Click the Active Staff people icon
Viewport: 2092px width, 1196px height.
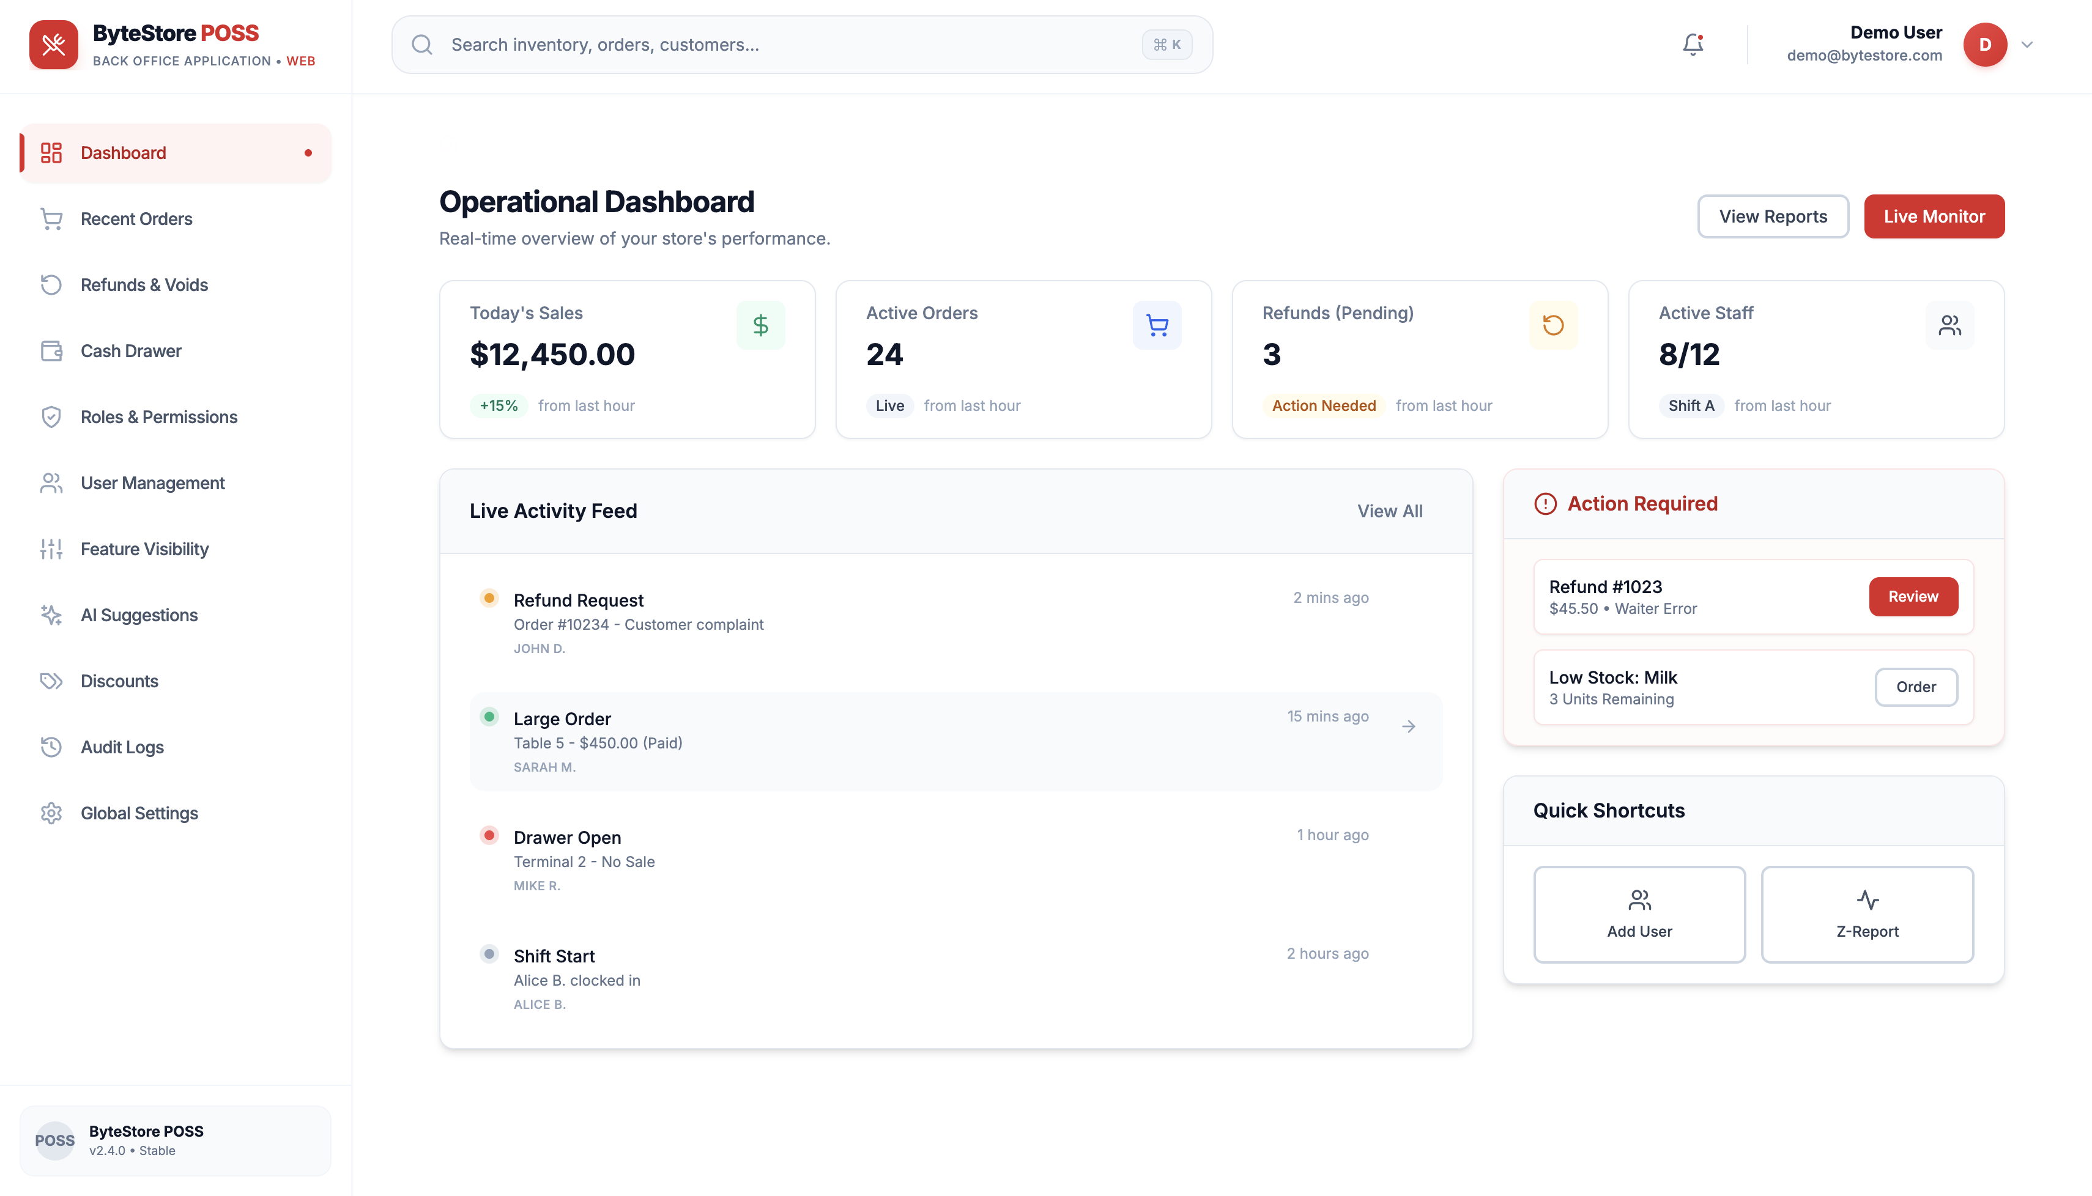(1949, 325)
